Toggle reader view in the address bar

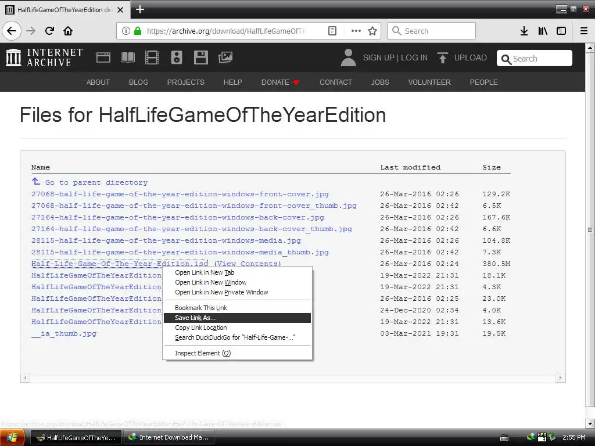(x=332, y=31)
